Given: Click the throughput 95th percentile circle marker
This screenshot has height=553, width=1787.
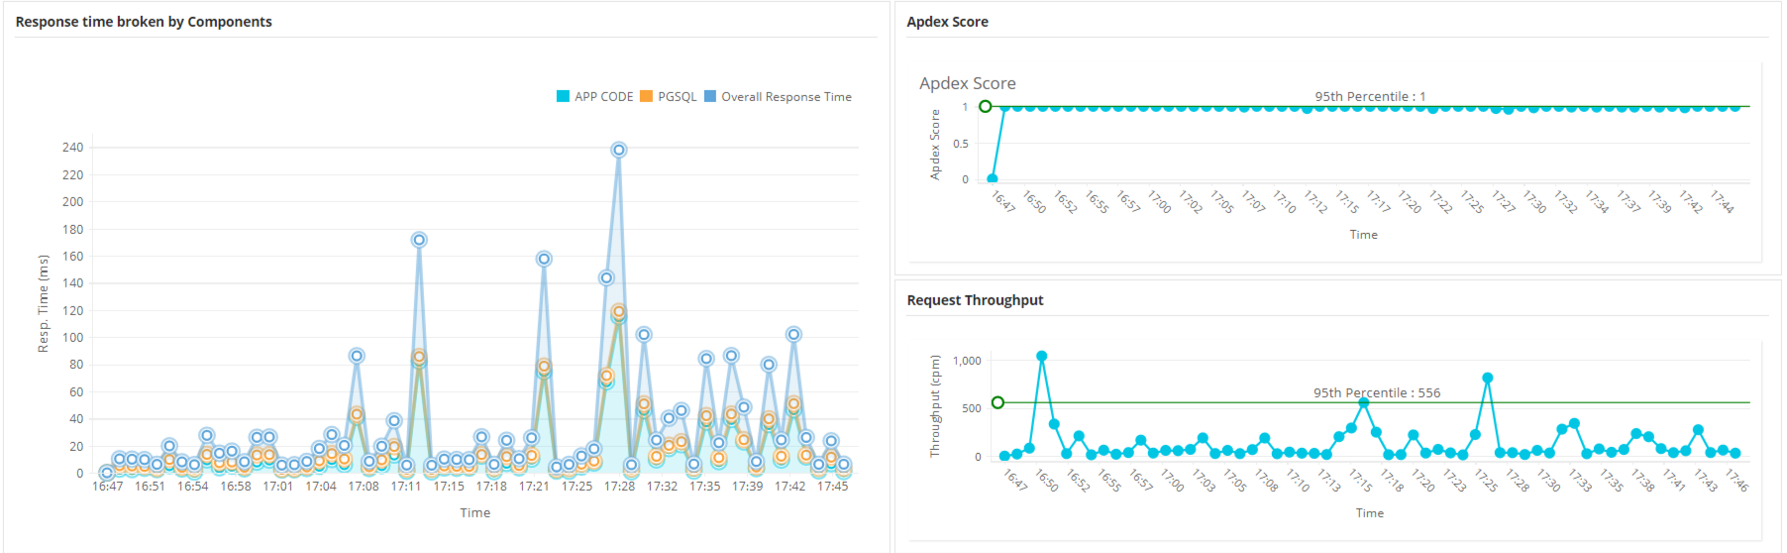Looking at the screenshot, I should click(998, 402).
